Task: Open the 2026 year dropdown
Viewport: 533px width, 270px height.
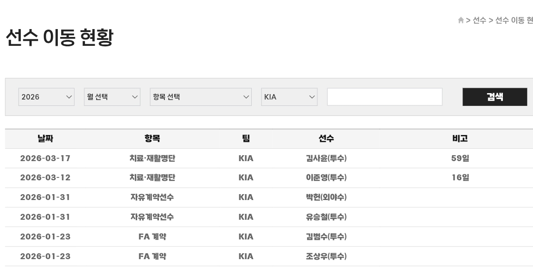Action: coord(46,97)
